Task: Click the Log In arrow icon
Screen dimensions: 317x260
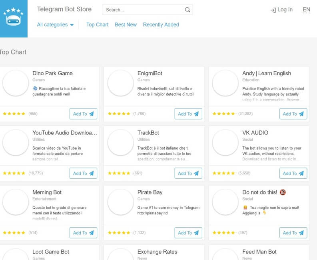Action: point(273,10)
